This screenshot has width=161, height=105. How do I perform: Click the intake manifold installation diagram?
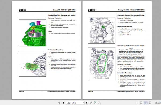[32, 64]
